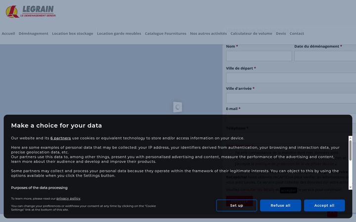
Task: Click the Legrain logo
Action: pyautogui.click(x=31, y=11)
